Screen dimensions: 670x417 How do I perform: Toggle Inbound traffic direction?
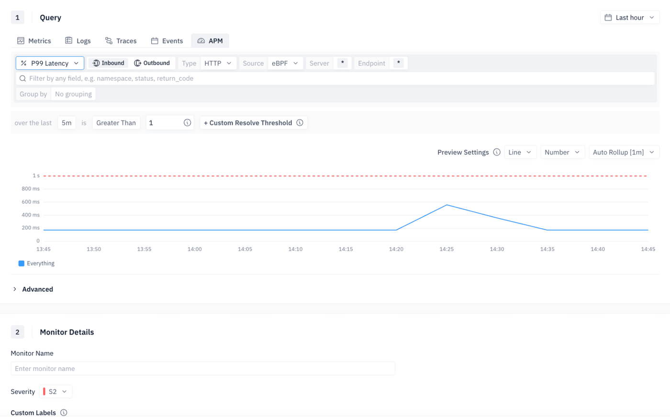[x=109, y=63]
